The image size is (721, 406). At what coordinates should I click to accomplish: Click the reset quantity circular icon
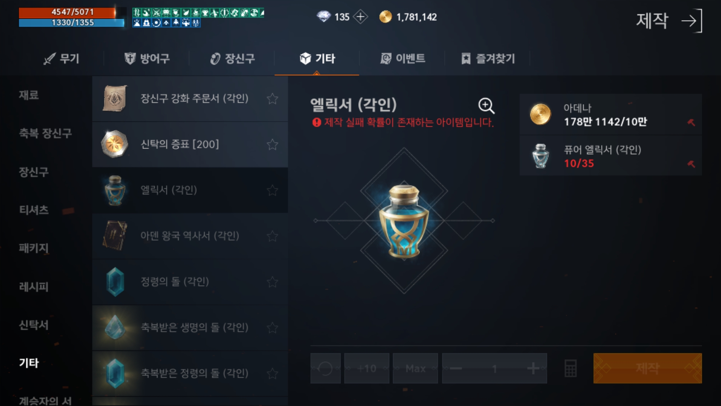[325, 368]
